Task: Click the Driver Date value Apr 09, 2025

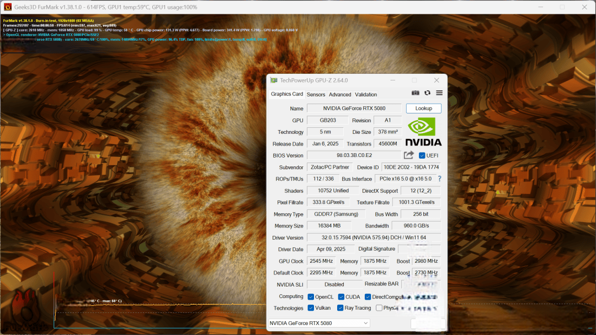Action: (331, 249)
